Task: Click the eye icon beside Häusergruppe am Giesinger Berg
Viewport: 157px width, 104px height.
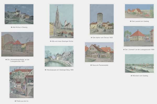Action: [46, 70]
